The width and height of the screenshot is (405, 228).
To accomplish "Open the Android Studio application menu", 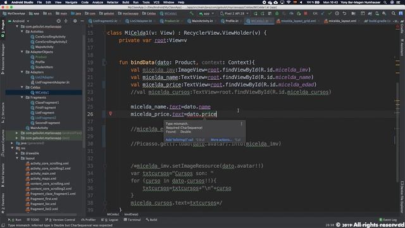I will click(x=22, y=3).
